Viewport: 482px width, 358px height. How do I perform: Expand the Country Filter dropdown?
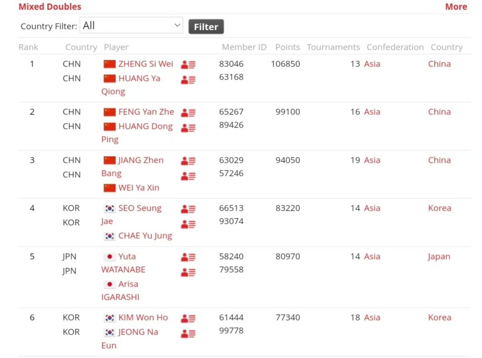click(x=131, y=26)
